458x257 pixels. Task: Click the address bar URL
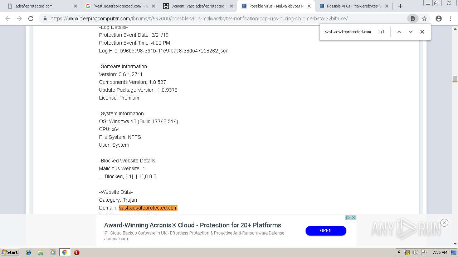click(x=199, y=19)
